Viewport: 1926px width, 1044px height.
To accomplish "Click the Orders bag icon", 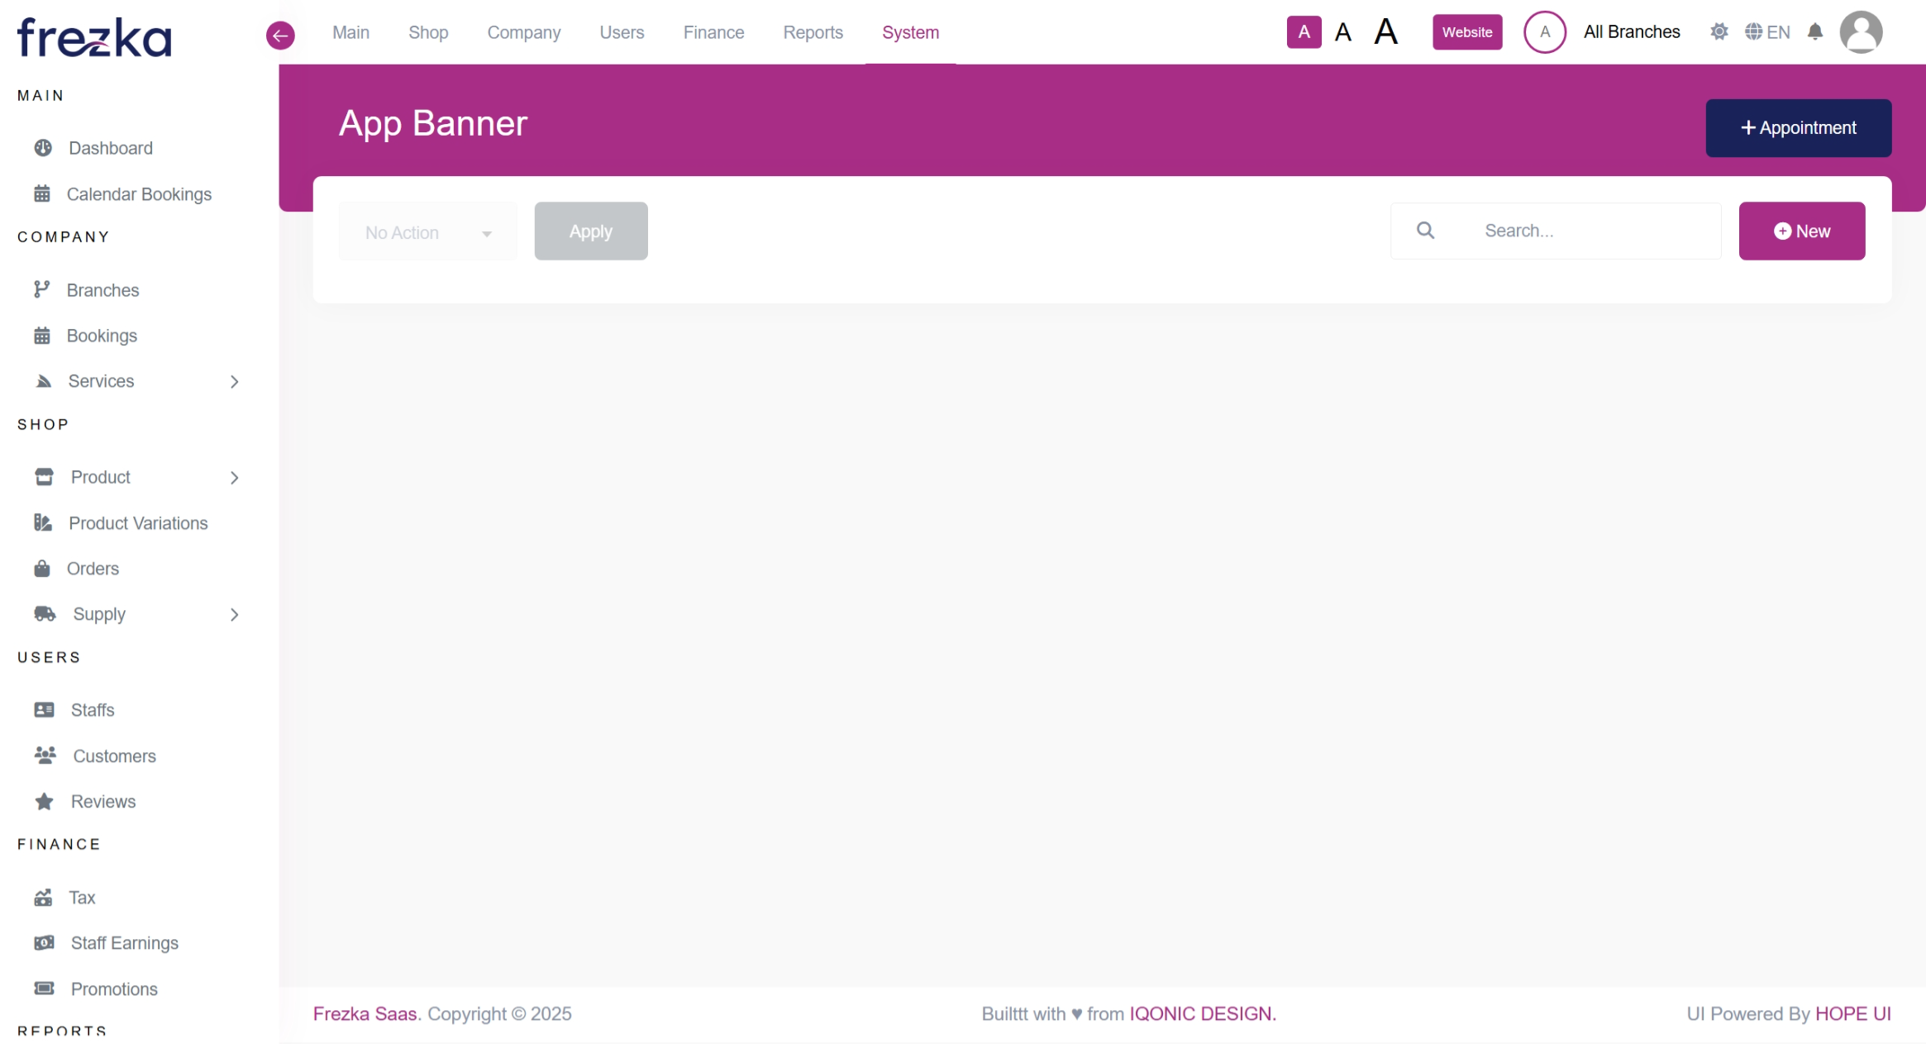I will point(42,569).
